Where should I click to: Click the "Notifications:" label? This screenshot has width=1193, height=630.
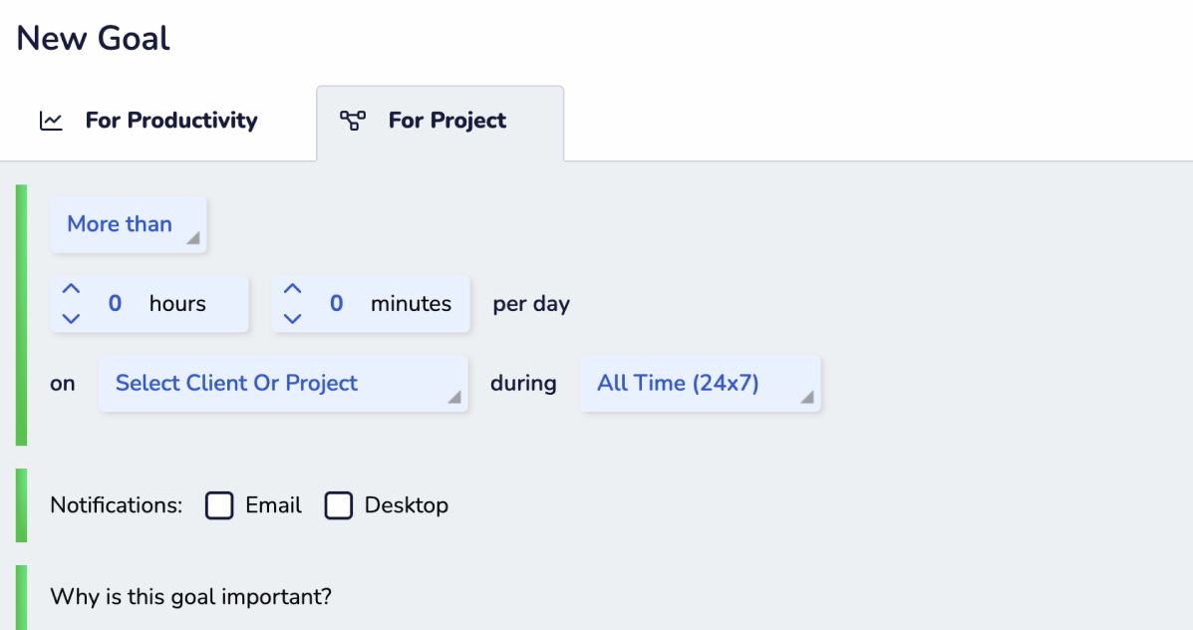[x=117, y=505]
